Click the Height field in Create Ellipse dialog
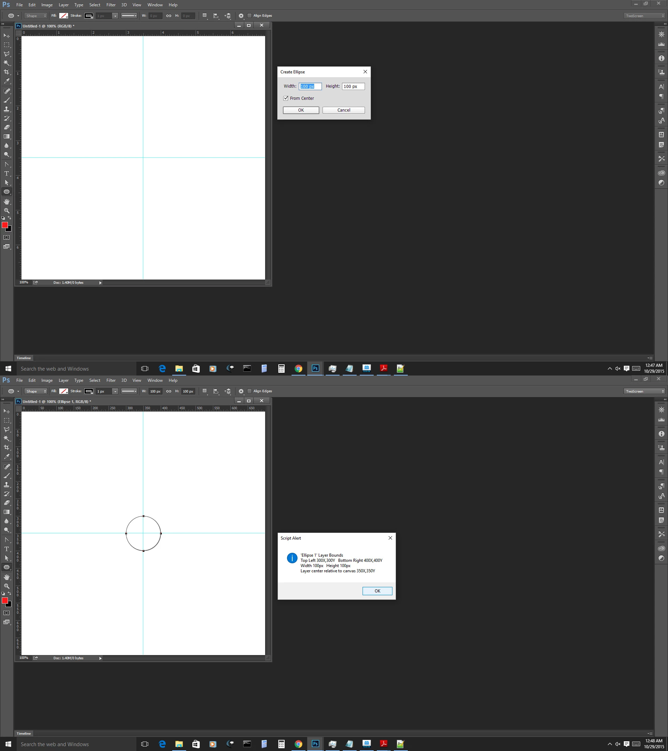This screenshot has height=751, width=668. click(x=353, y=86)
